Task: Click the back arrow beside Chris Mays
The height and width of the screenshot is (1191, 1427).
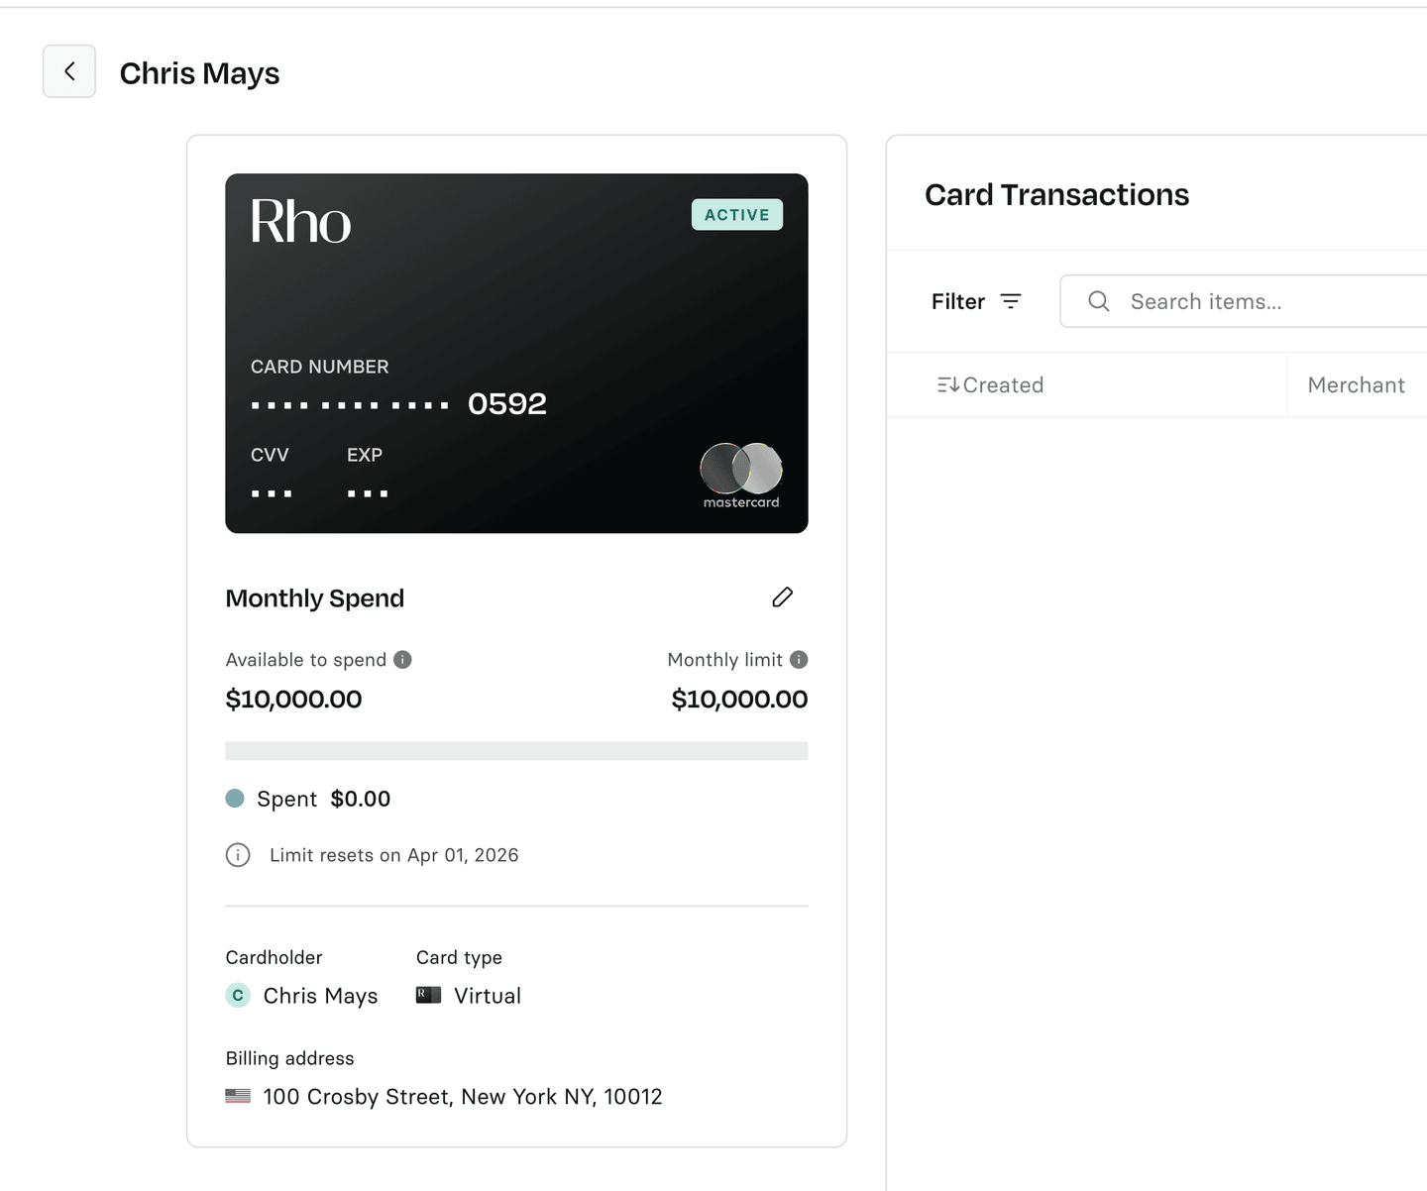Action: (x=69, y=71)
